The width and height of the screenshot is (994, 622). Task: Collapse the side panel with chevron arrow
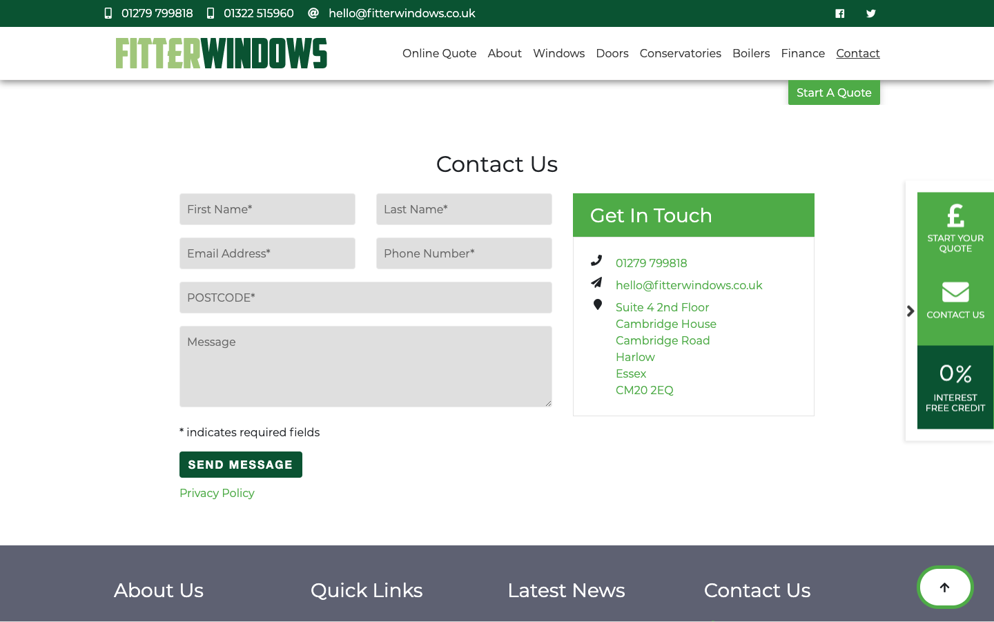coord(910,311)
